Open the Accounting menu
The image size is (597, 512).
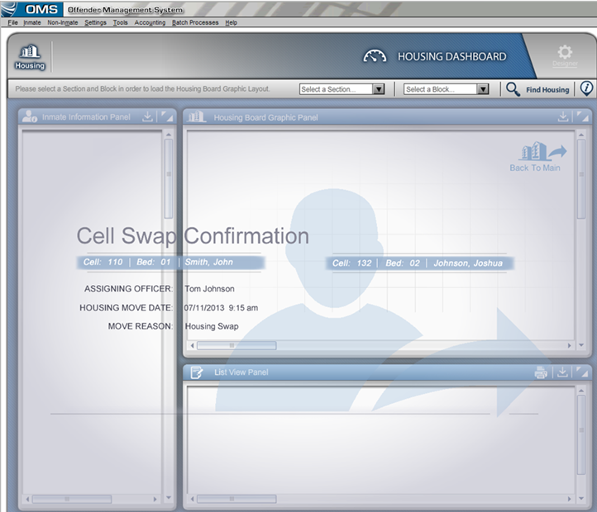tap(150, 22)
